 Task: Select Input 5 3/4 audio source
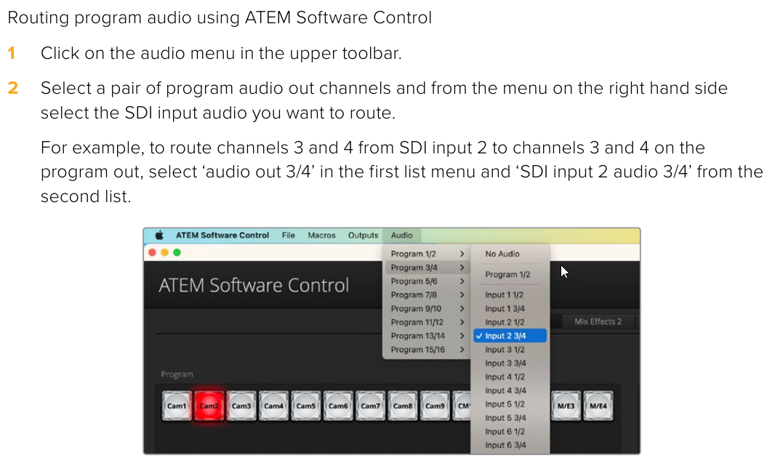(510, 417)
